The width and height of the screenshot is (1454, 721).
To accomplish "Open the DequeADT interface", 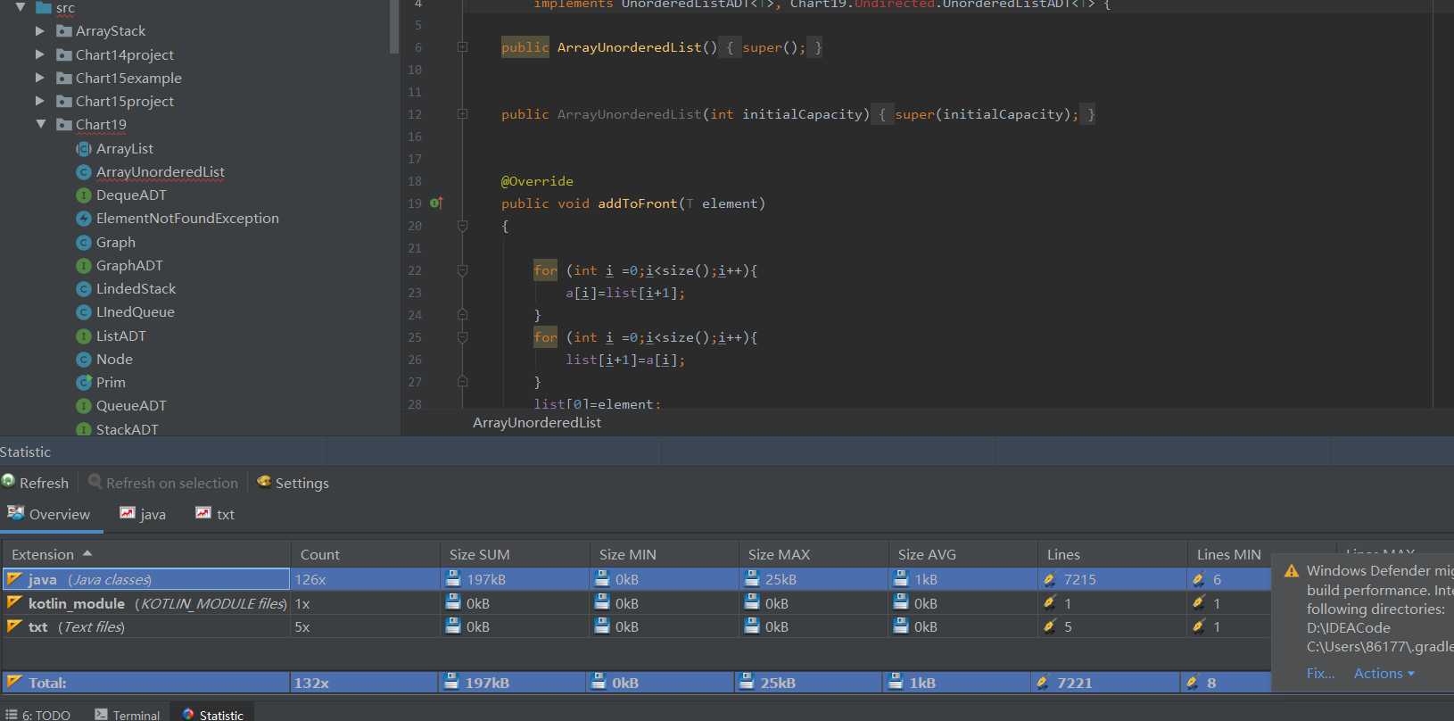I will [x=131, y=195].
